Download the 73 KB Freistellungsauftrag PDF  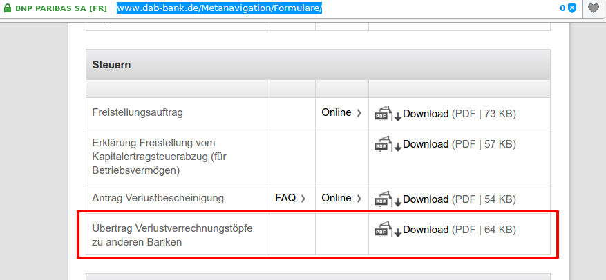426,114
